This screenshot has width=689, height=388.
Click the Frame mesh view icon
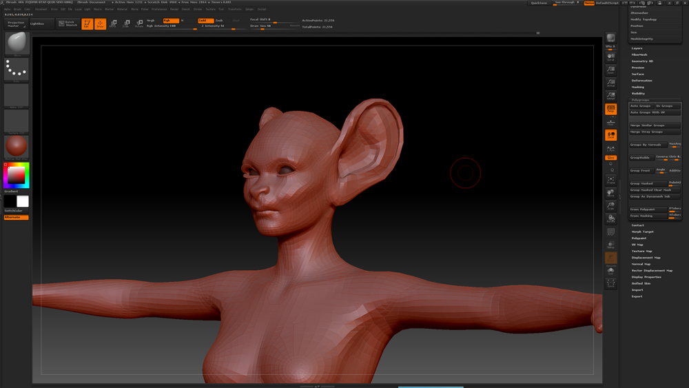coord(610,180)
